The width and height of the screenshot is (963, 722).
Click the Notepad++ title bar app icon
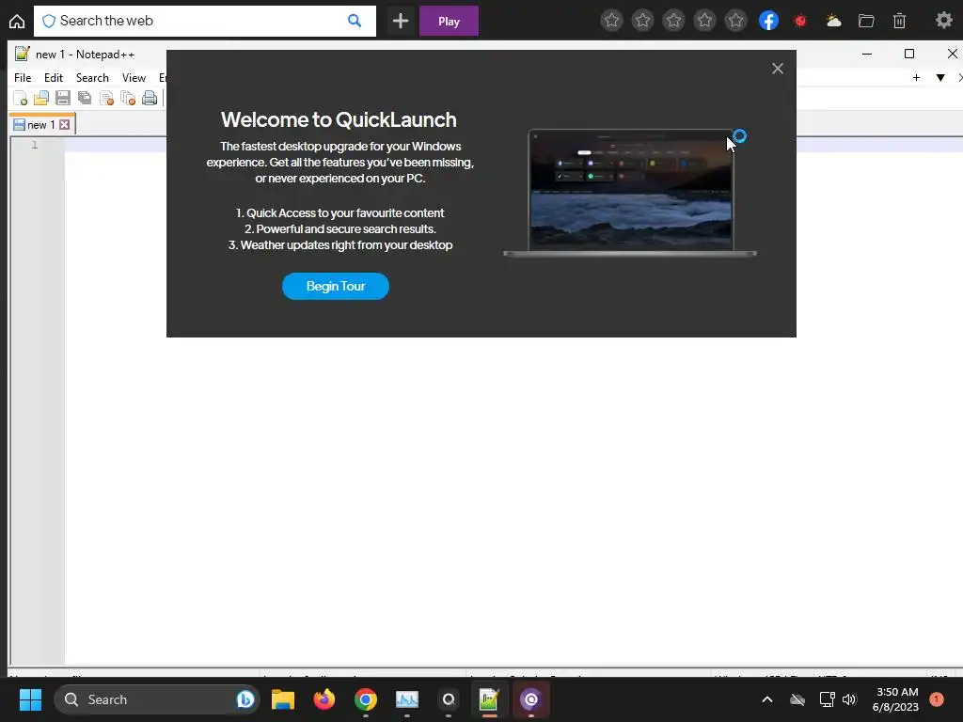[x=23, y=54]
